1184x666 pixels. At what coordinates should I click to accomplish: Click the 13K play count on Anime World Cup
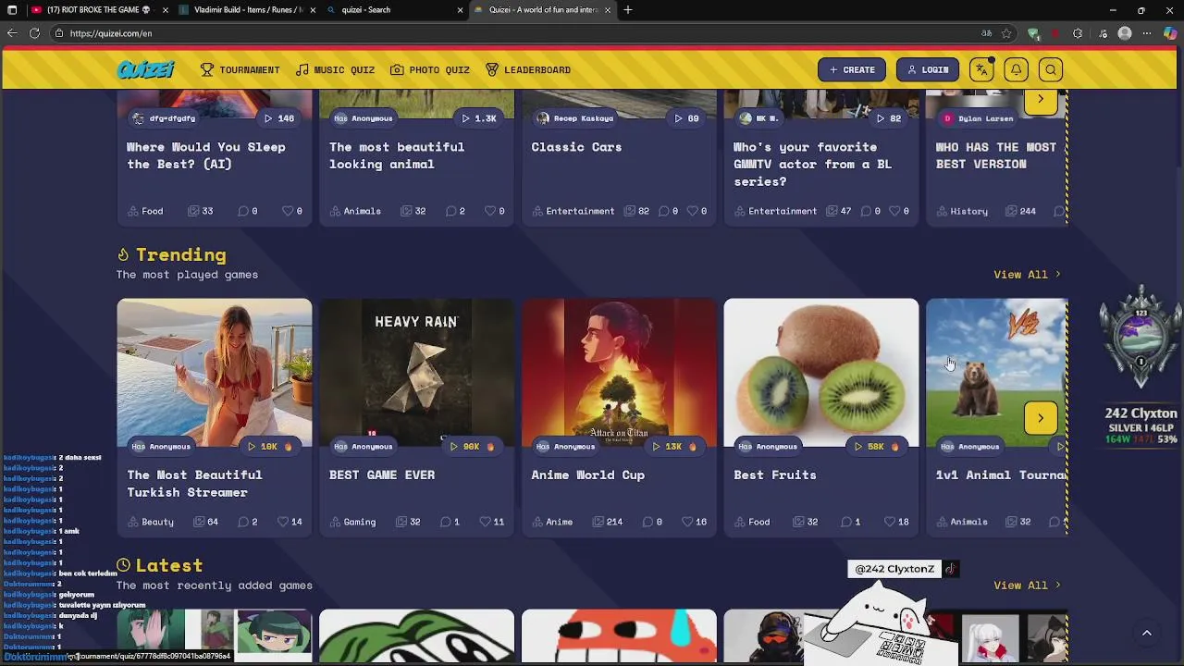point(673,447)
